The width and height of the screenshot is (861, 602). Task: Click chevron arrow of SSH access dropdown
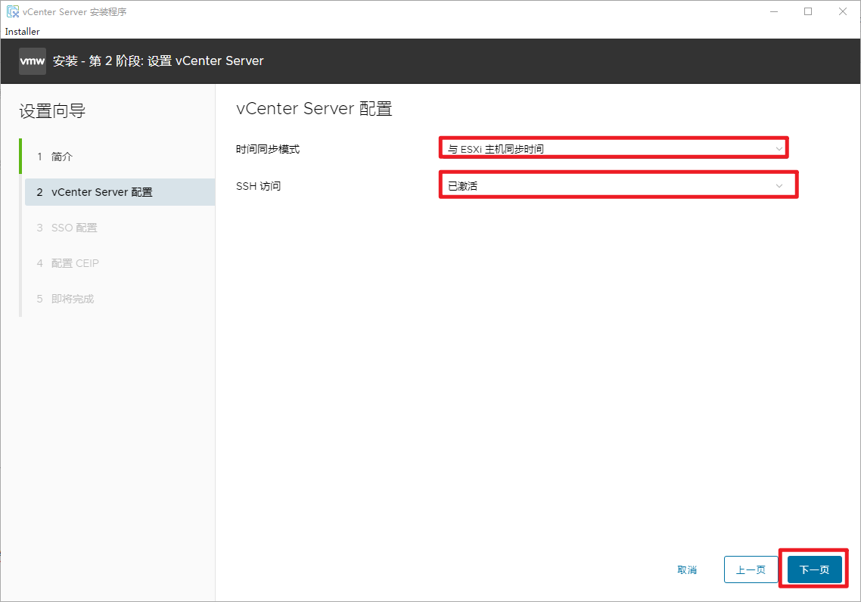click(x=779, y=185)
